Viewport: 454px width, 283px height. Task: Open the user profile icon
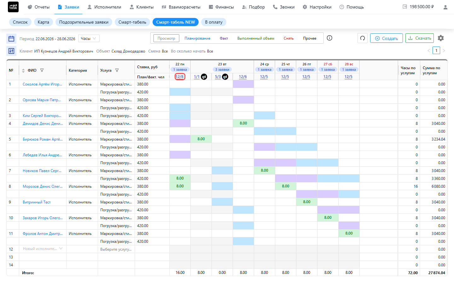click(x=445, y=7)
